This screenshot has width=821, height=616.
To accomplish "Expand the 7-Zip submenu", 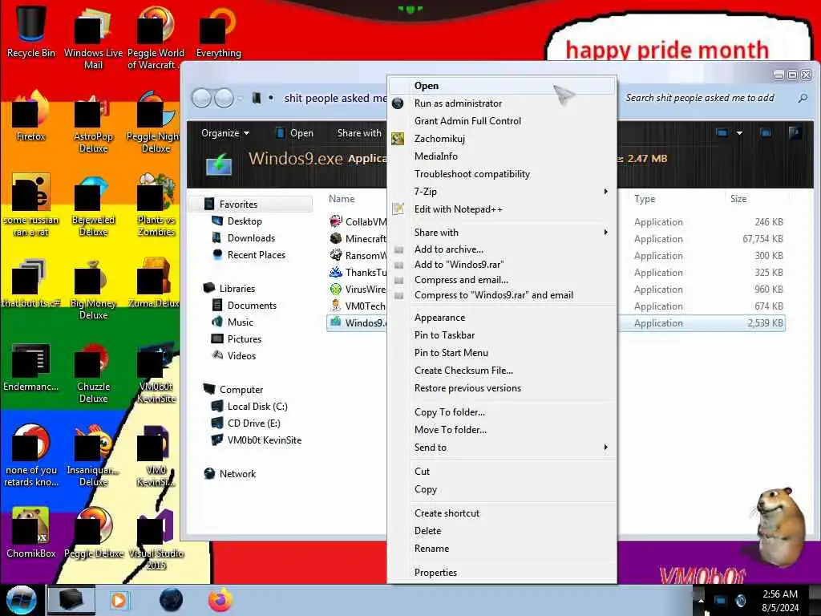I will click(502, 192).
